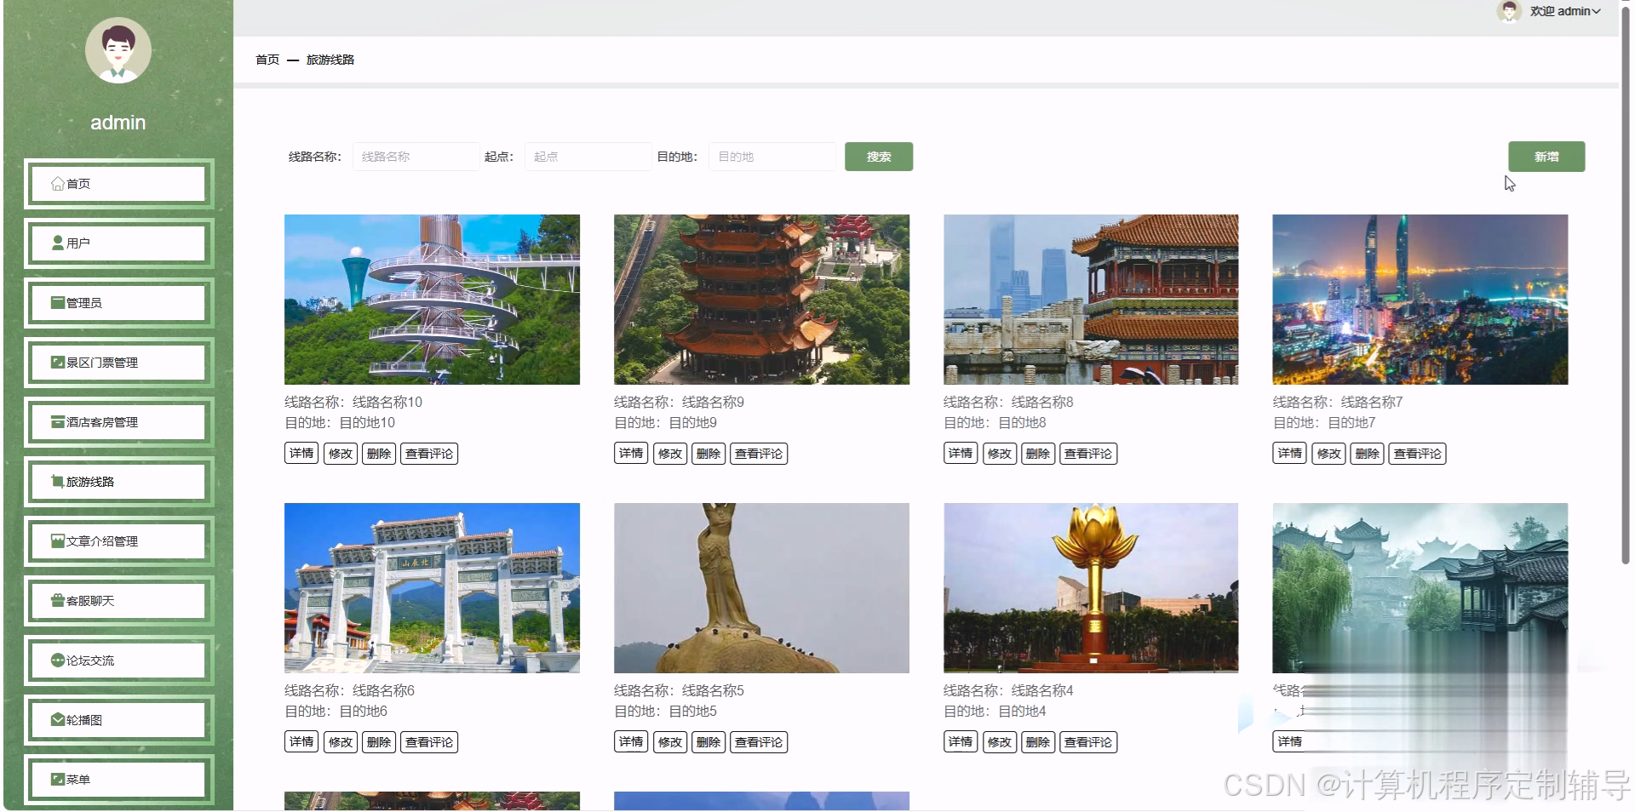Click 删除 for 线路名称5
Viewport: 1635px width, 812px height.
[708, 742]
